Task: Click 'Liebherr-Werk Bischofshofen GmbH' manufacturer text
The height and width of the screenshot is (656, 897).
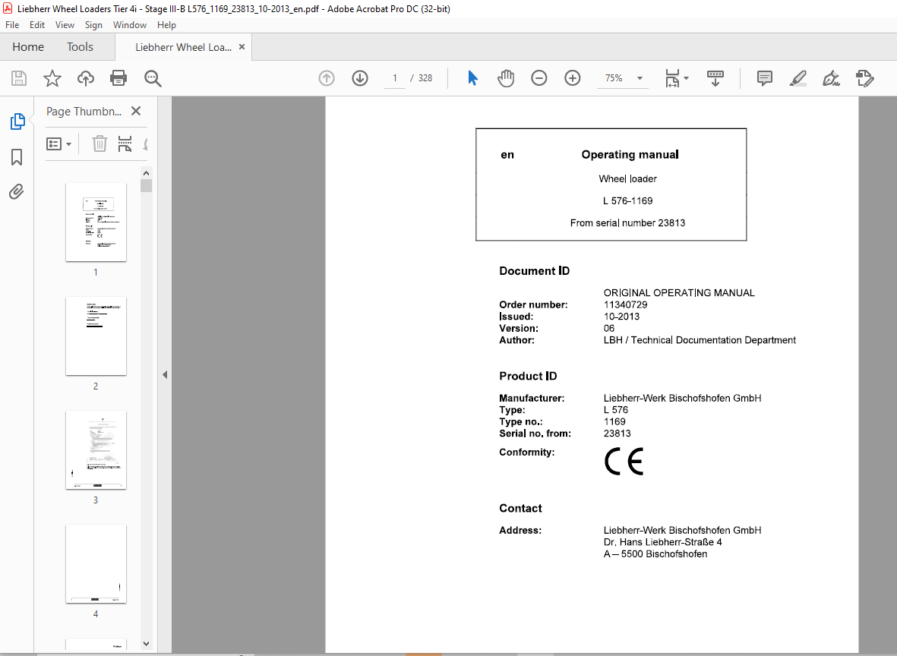Action: pyautogui.click(x=683, y=398)
